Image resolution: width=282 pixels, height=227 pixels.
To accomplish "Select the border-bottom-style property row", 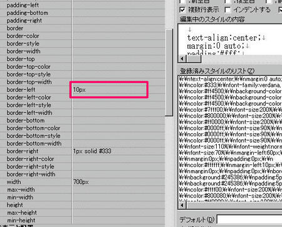I will pyautogui.click(x=83, y=136).
